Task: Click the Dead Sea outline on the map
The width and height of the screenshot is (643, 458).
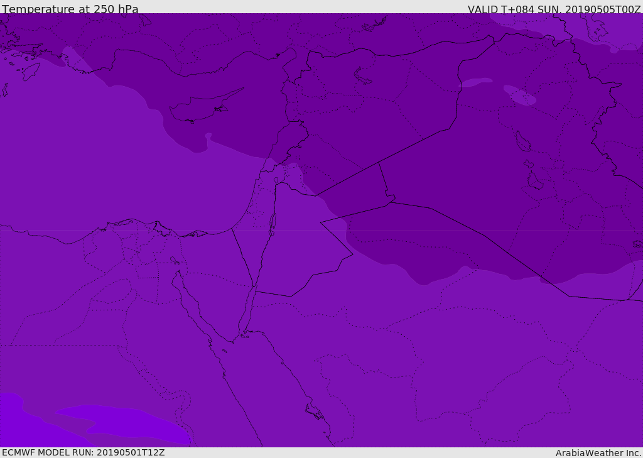Action: 273,222
